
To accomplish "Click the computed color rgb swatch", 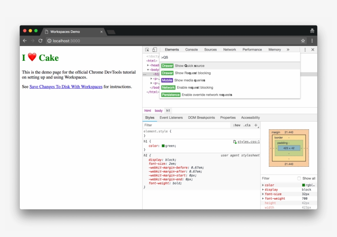I will tap(303, 185).
